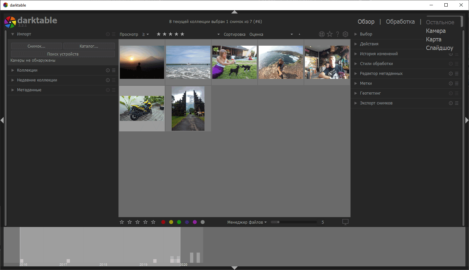Expand the Экспорт снимков module
Viewport: 469px width, 270px height.
(356, 103)
